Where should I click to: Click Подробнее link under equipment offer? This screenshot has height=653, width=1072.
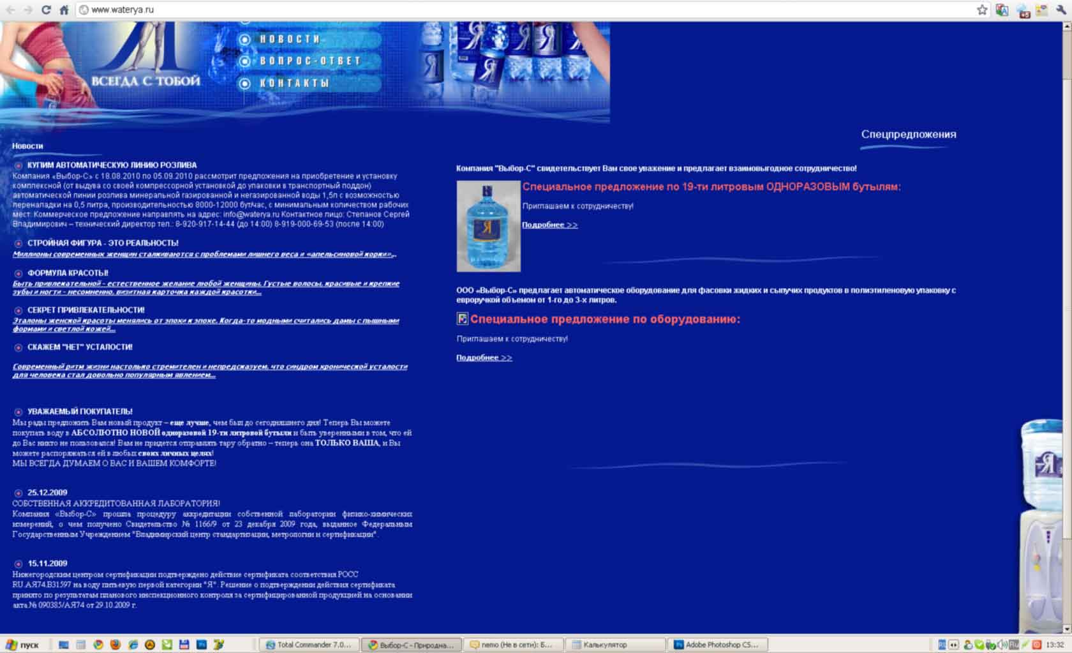click(484, 357)
